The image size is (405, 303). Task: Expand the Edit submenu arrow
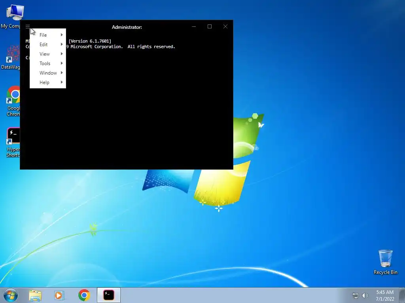click(62, 44)
